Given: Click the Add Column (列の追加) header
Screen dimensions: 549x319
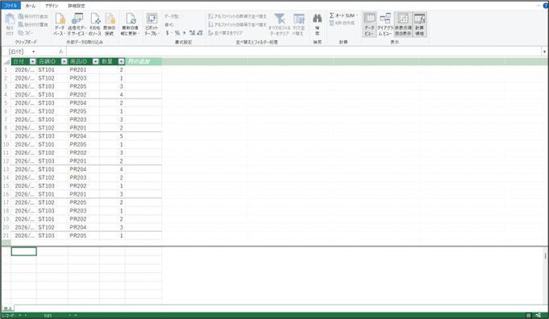Looking at the screenshot, I should click(x=143, y=61).
